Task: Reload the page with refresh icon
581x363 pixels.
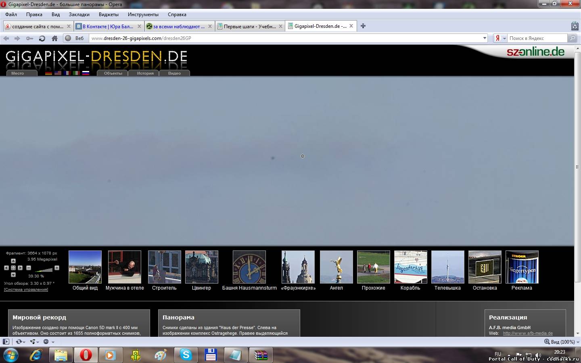Action: pyautogui.click(x=42, y=38)
